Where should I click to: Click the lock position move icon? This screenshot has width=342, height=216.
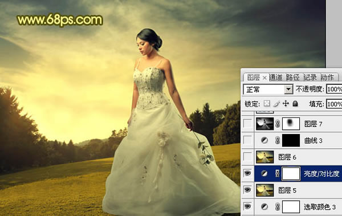[286, 104]
